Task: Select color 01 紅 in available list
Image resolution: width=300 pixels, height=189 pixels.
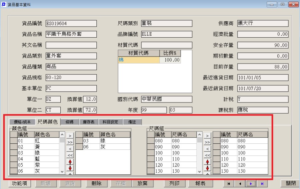Action: point(38,141)
